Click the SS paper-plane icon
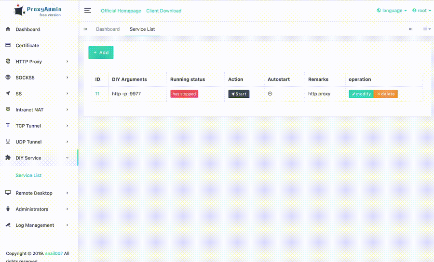 pos(8,93)
